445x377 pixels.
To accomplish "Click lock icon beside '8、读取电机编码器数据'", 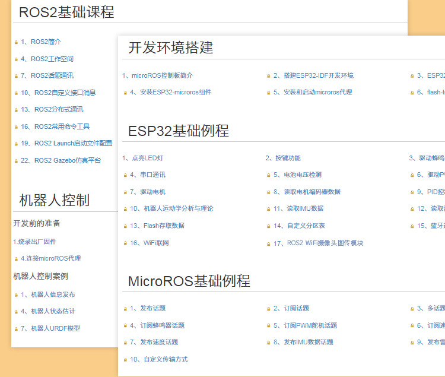I will click(268, 192).
